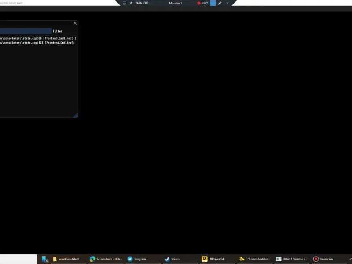Open the Bandicam bar hamburger menu
Screen dimensions: 352x264
pos(125,3)
